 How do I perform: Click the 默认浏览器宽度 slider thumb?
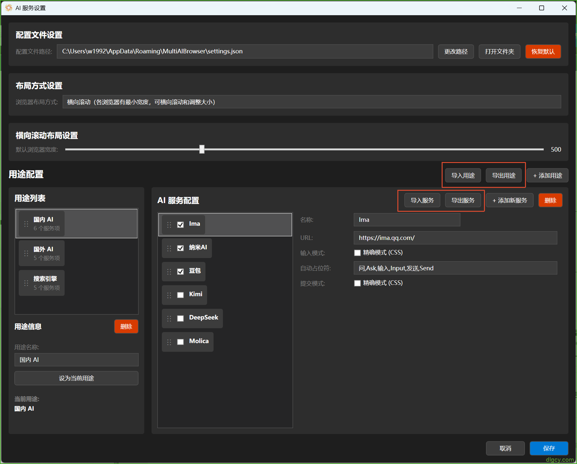pyautogui.click(x=202, y=149)
